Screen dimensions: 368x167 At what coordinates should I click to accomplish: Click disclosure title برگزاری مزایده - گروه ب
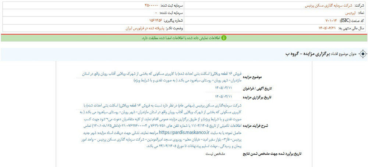pos(308,54)
